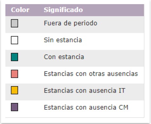
Task: Click the word 'IT' in the legend
Action: click(122, 91)
